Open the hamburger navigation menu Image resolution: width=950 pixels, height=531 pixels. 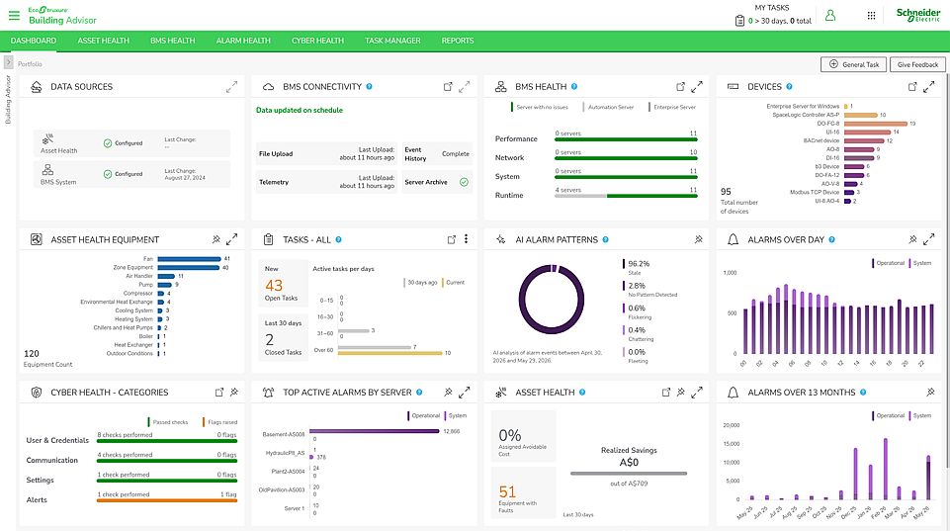point(13,15)
